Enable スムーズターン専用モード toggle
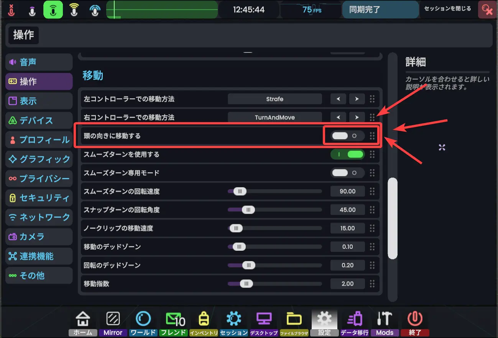The image size is (498, 338). [x=348, y=173]
